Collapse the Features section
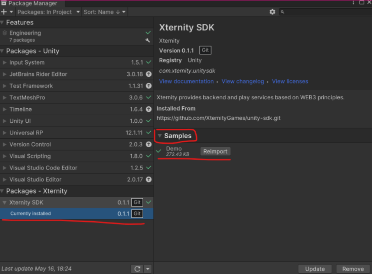372x274 pixels. [2, 23]
